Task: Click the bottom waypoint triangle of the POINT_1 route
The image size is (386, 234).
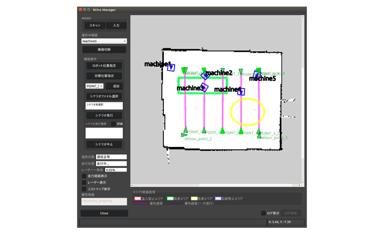Action: click(x=185, y=129)
